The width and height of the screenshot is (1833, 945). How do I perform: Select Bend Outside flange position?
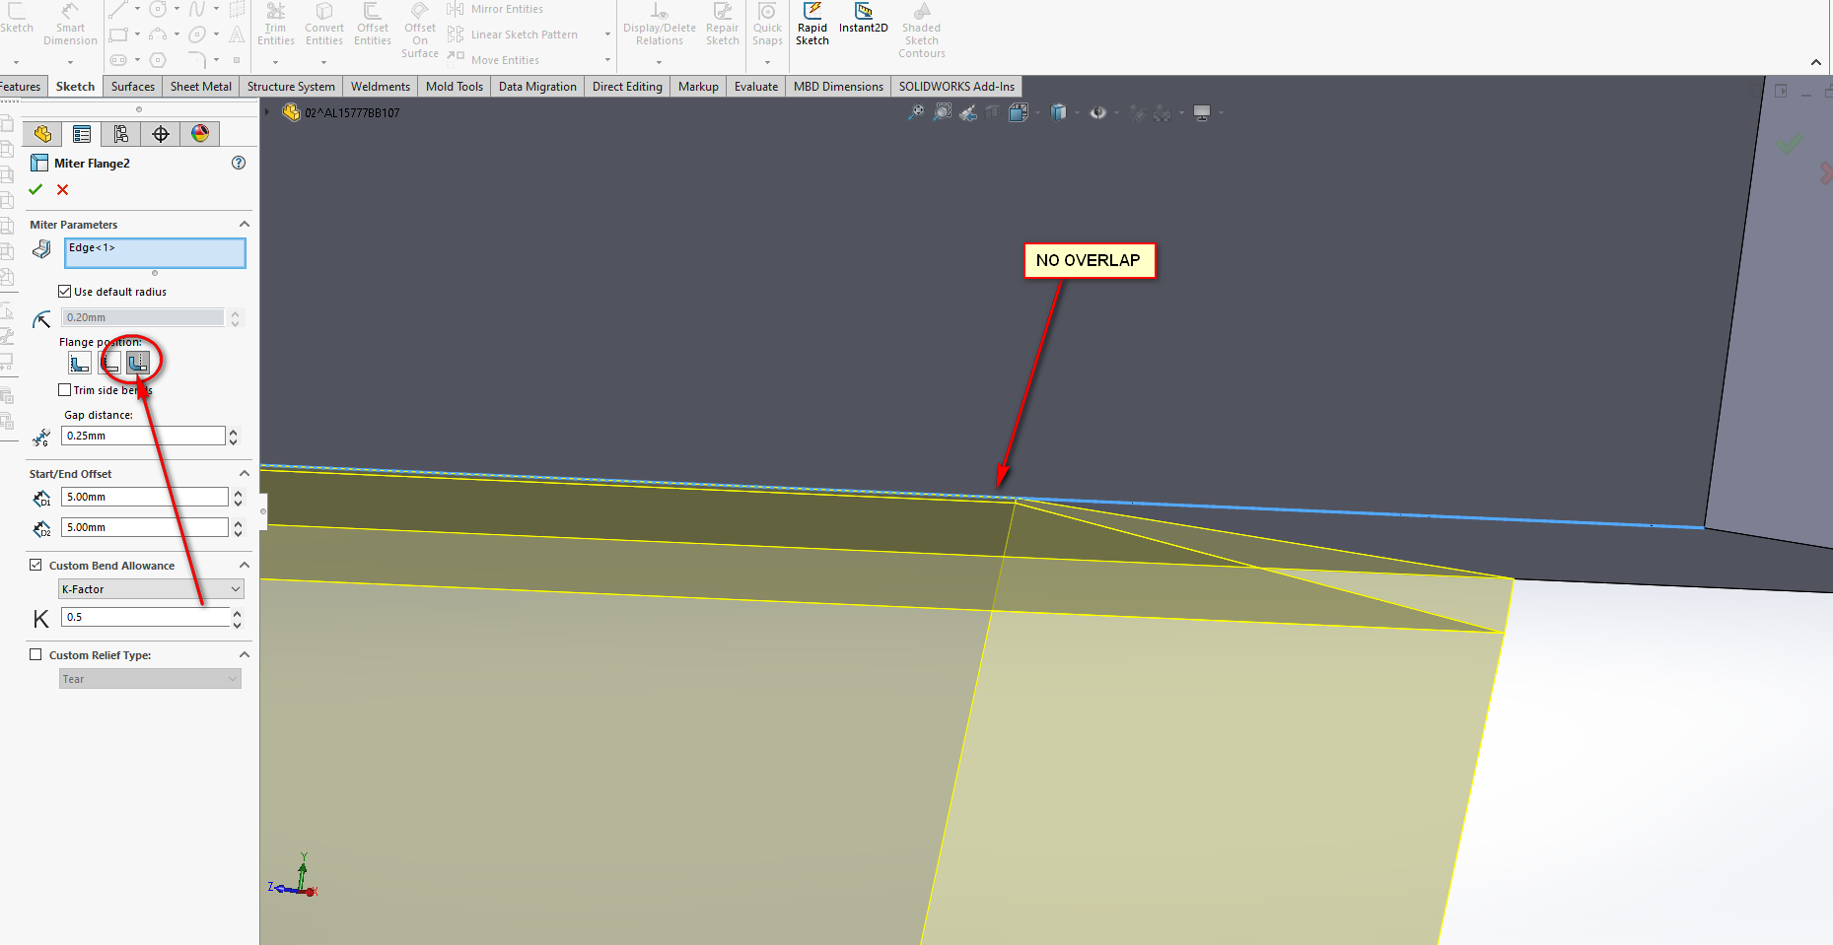[138, 364]
